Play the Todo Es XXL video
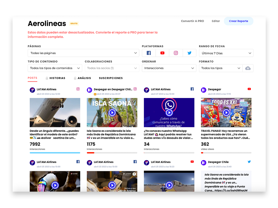Viewport: 278px width, 208px height. point(226,112)
